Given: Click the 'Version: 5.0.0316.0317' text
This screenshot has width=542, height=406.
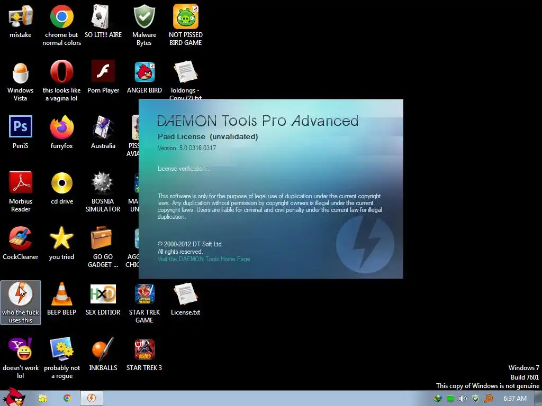Looking at the screenshot, I should click(187, 148).
